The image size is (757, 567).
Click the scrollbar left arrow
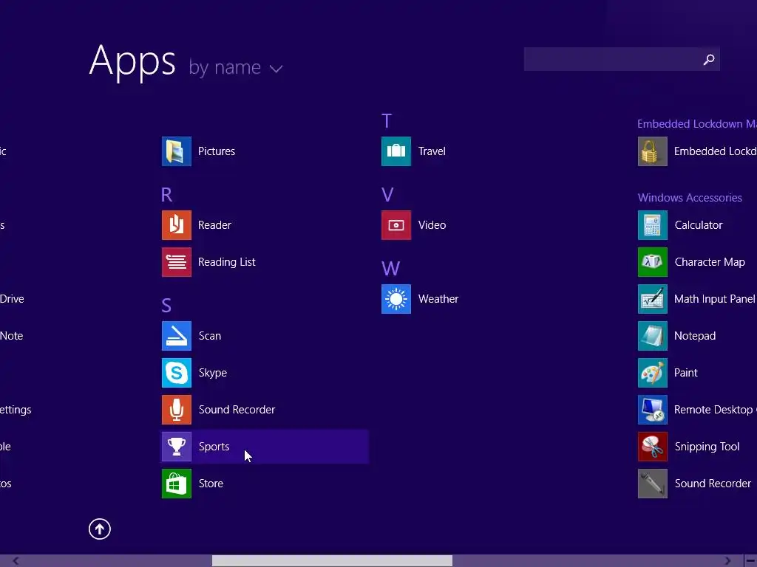coord(16,561)
